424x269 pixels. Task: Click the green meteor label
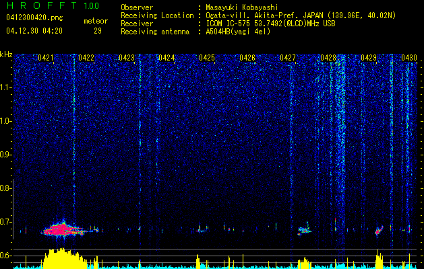96,21
